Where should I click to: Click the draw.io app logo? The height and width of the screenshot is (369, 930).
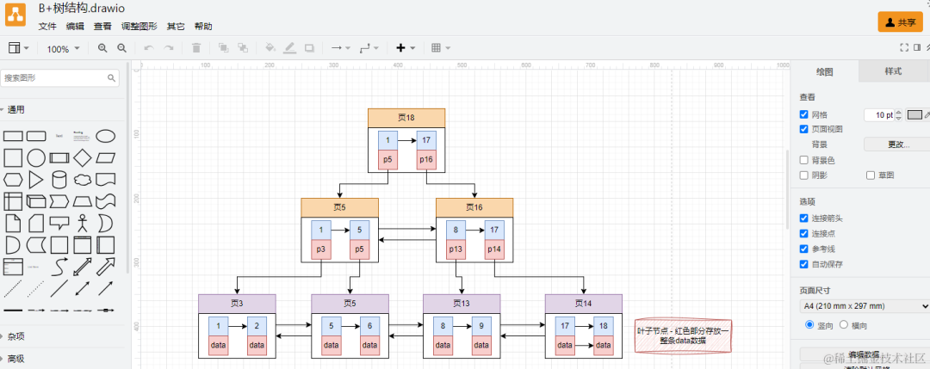[x=16, y=15]
